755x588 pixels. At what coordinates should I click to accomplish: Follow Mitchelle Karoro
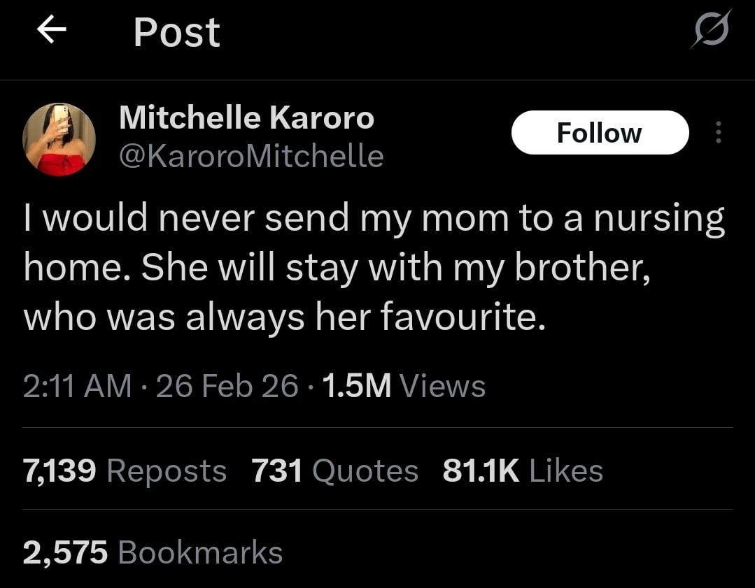[x=600, y=132]
